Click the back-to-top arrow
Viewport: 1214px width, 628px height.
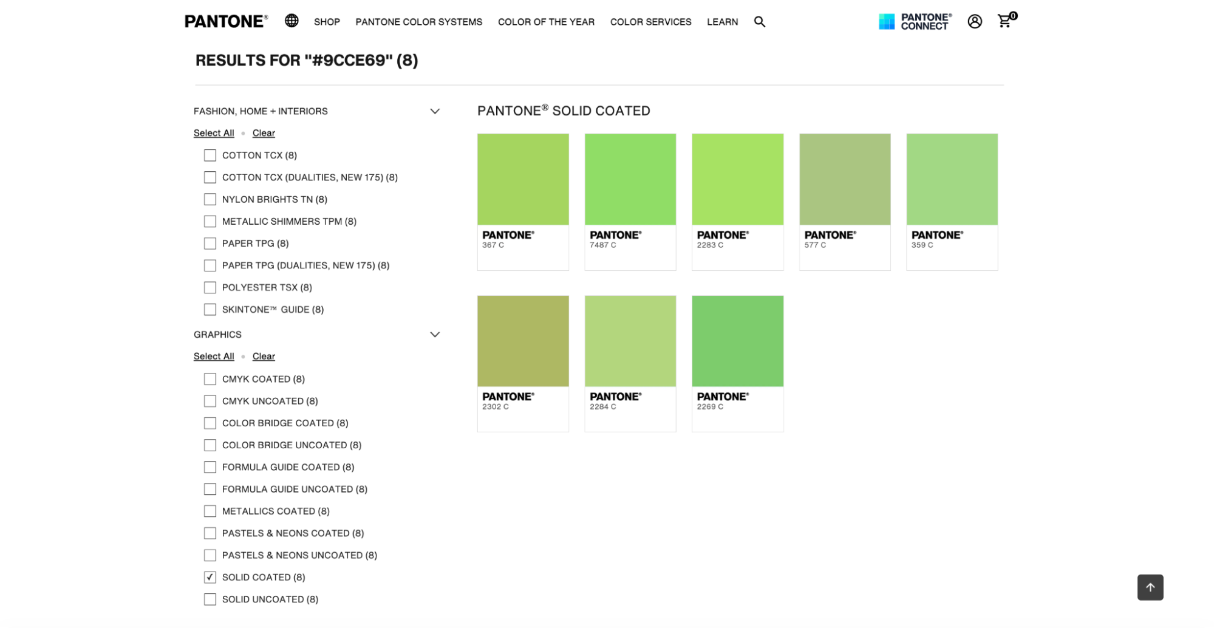(x=1150, y=587)
